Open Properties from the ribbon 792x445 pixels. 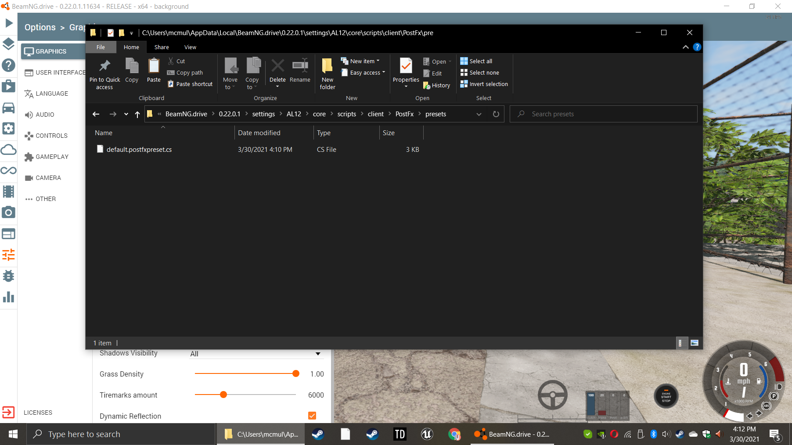coord(406,73)
